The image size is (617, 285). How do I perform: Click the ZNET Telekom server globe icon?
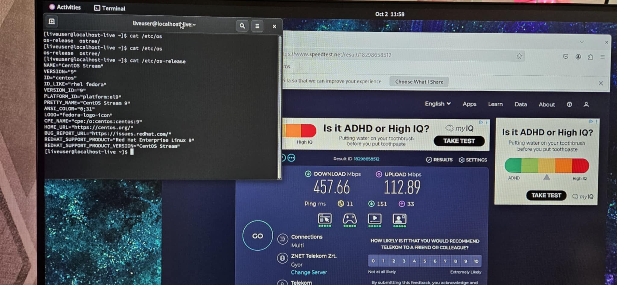[x=282, y=258]
